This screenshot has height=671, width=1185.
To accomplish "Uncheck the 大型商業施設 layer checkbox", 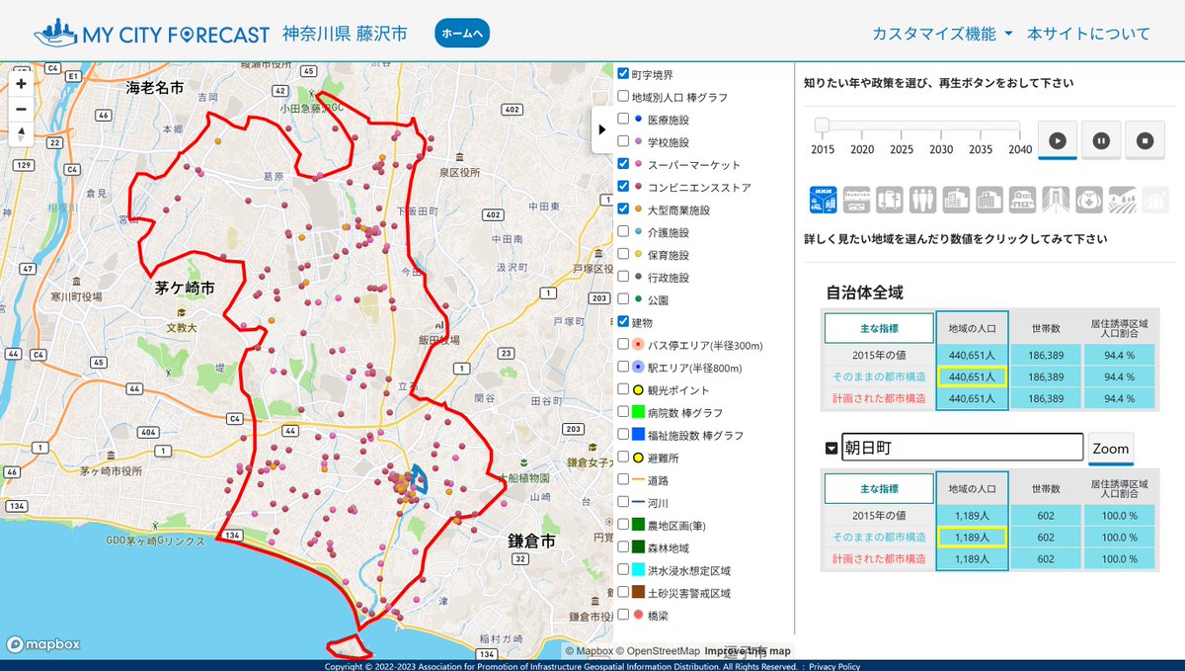I will [x=623, y=210].
